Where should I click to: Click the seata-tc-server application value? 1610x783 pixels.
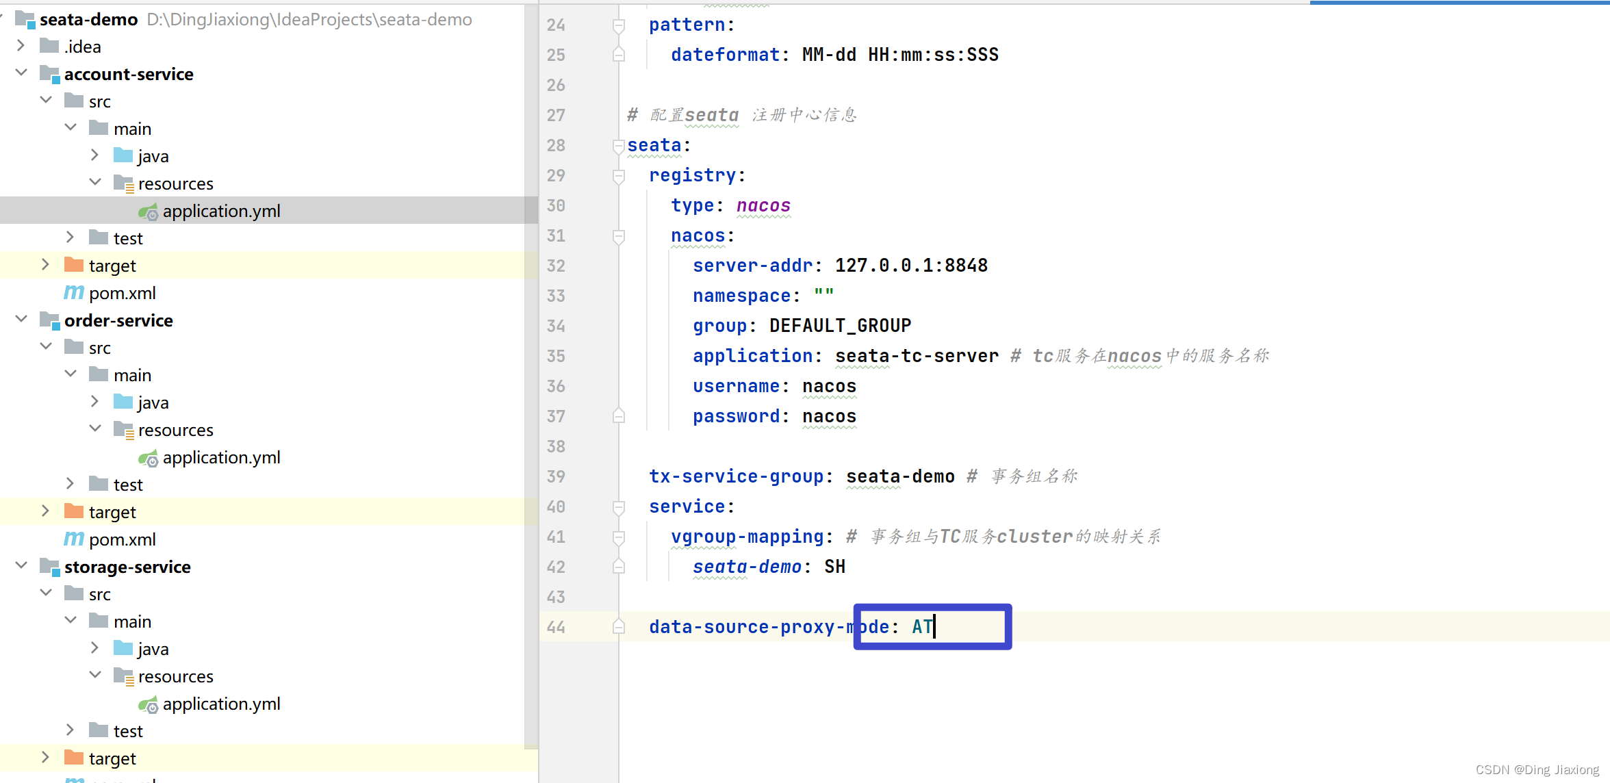917,356
